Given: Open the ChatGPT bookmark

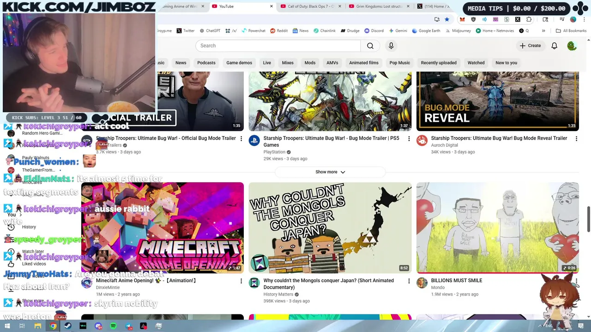Looking at the screenshot, I should (x=210, y=31).
